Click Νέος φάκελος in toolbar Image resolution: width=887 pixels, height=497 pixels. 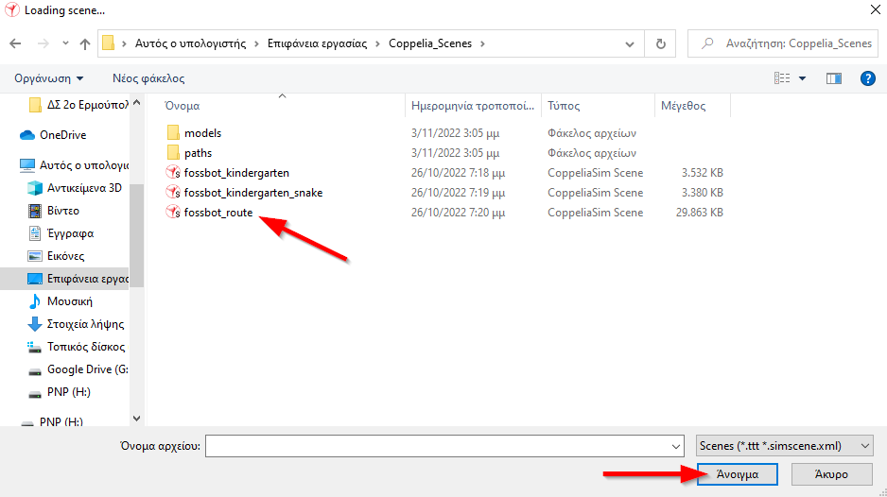pyautogui.click(x=148, y=78)
